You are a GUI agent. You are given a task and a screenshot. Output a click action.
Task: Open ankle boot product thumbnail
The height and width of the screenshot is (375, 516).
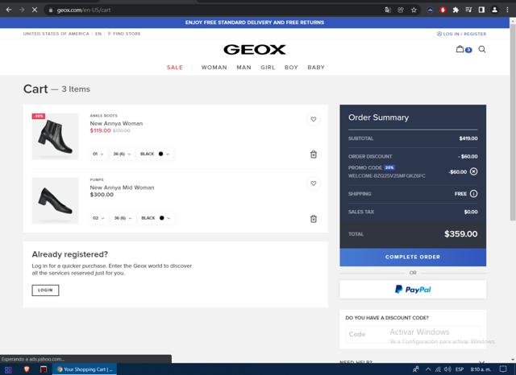tap(55, 137)
